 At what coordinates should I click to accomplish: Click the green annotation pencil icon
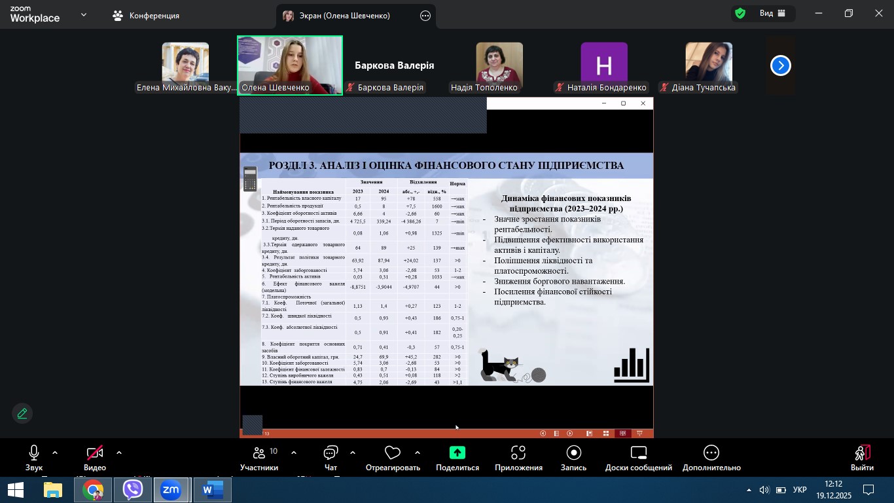coord(22,414)
